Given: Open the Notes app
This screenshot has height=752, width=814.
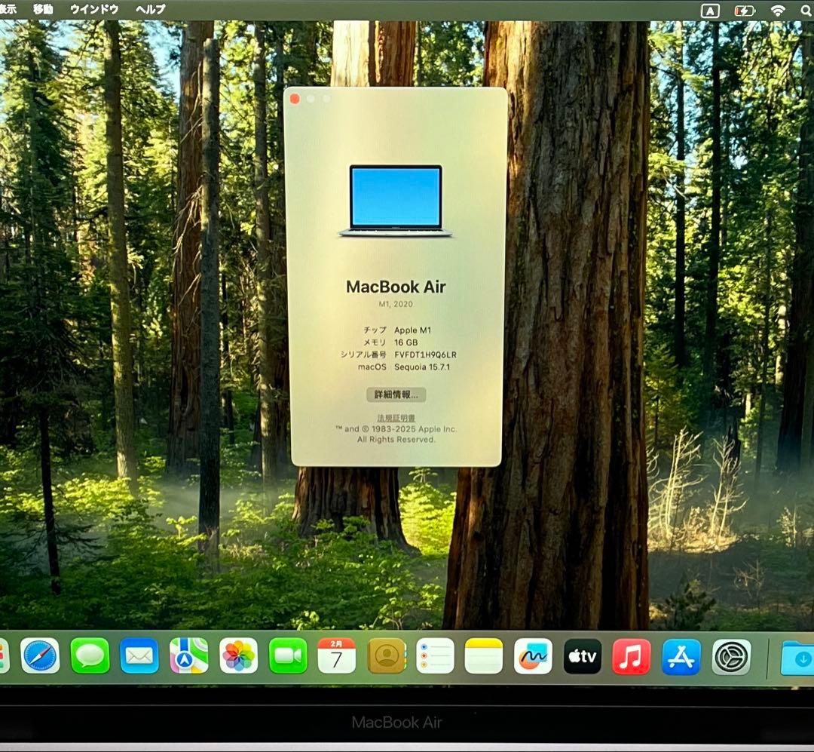Looking at the screenshot, I should (x=484, y=657).
